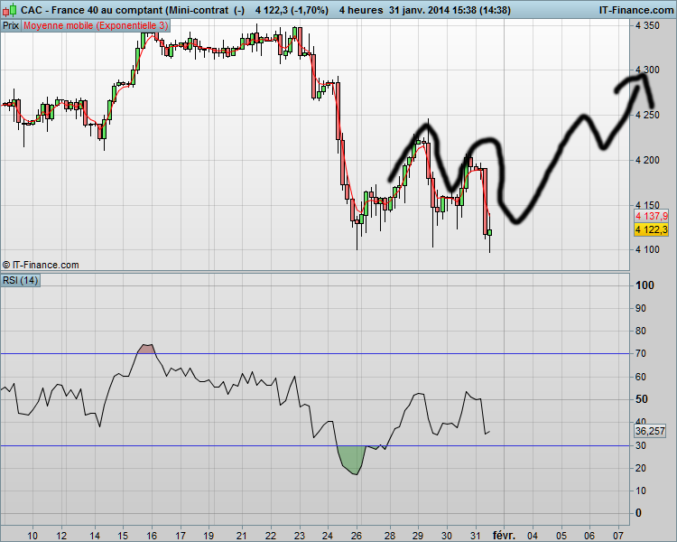Click the RSI 100 scale label
Screen dimensions: 677x542
645,285
